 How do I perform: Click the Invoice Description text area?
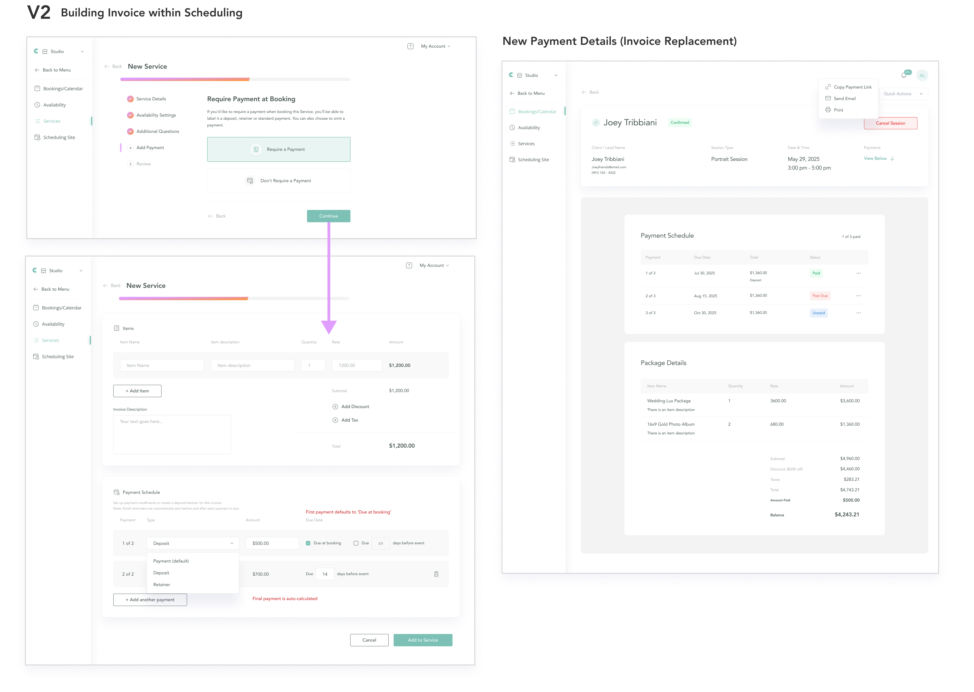coord(172,435)
